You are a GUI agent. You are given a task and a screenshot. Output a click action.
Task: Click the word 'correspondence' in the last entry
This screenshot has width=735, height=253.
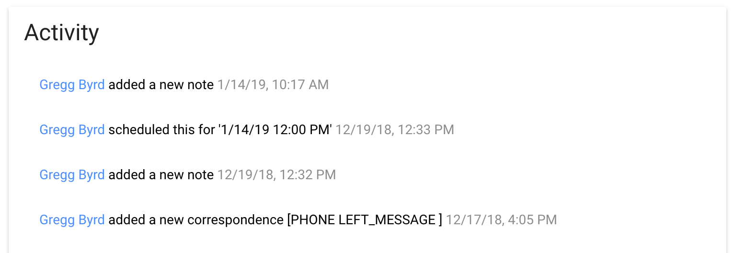pos(235,220)
